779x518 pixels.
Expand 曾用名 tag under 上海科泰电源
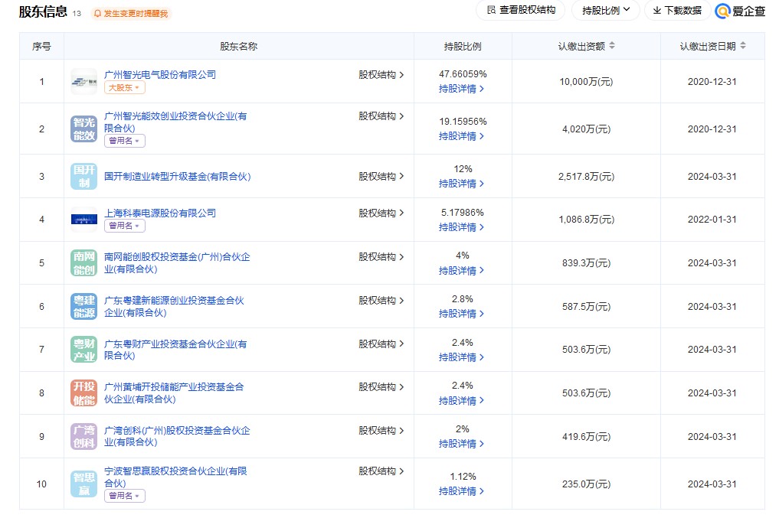tap(124, 226)
